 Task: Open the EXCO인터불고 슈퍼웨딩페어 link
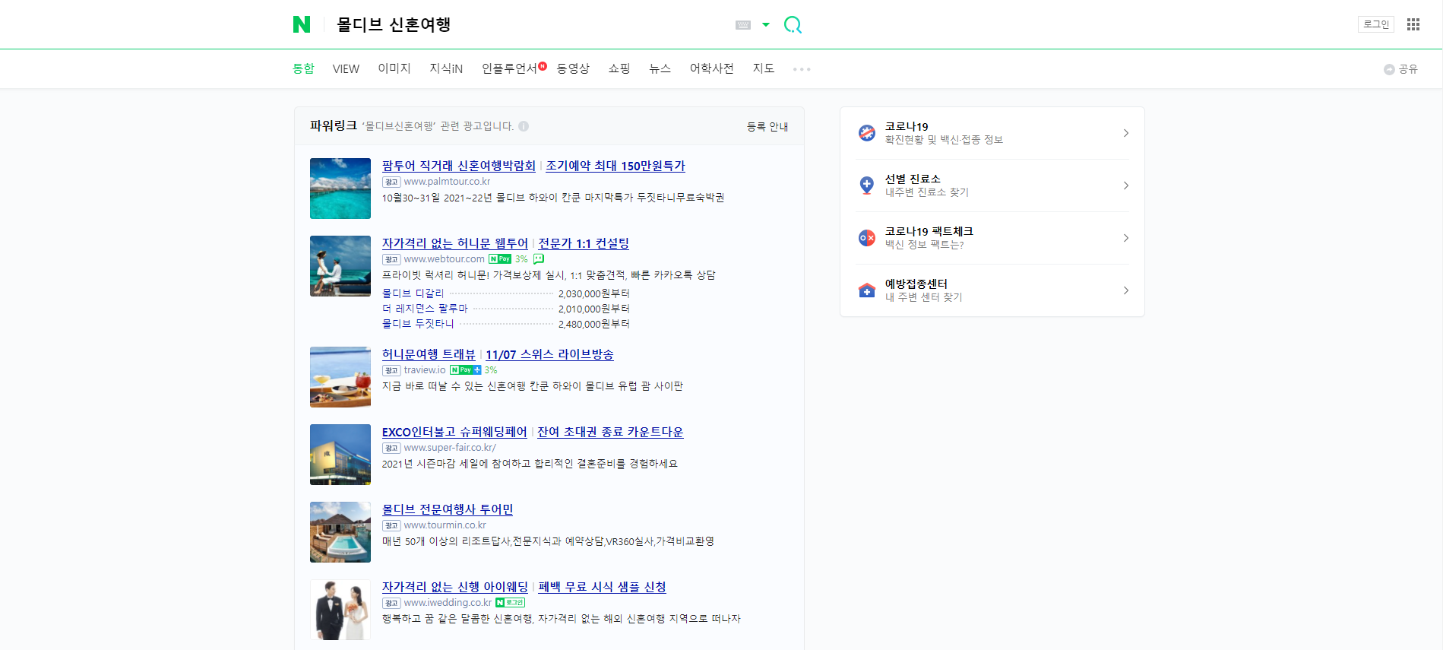click(x=454, y=432)
